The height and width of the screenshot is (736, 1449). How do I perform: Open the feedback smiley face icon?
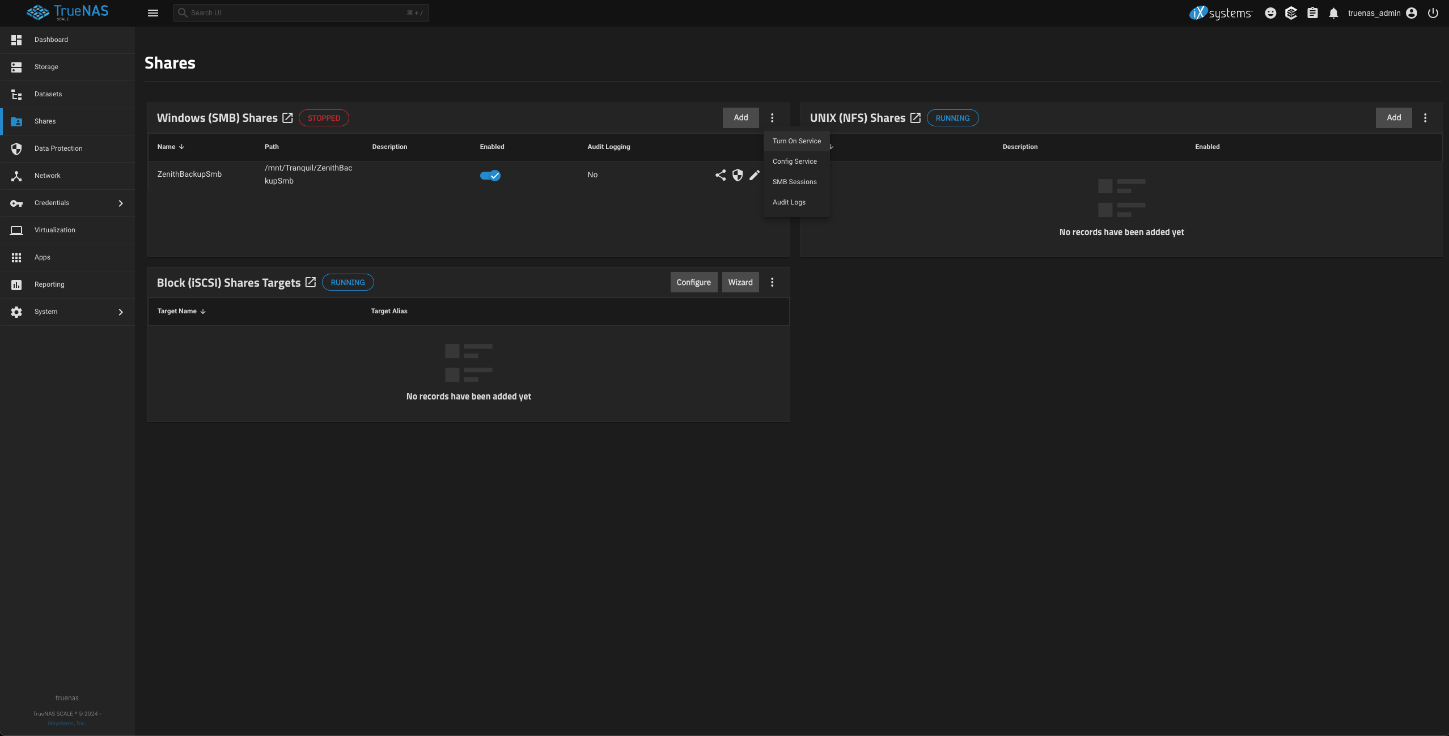1270,13
